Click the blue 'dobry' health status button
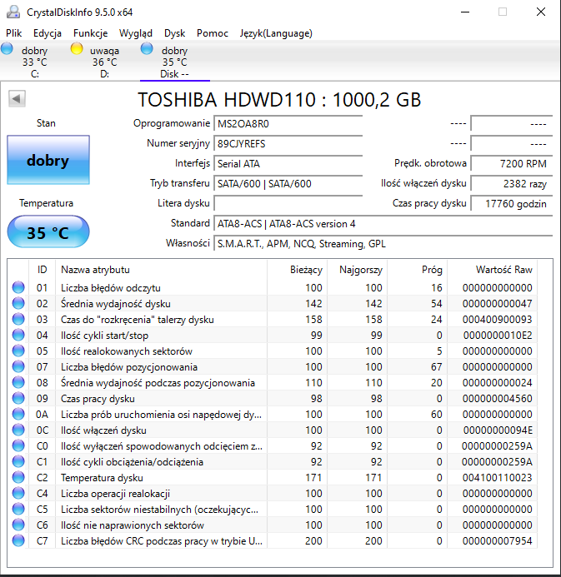The image size is (561, 577). (x=48, y=160)
